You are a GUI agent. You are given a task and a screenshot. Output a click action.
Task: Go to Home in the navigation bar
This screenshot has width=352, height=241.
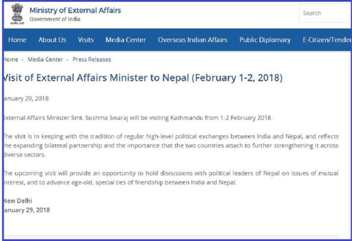click(x=17, y=40)
